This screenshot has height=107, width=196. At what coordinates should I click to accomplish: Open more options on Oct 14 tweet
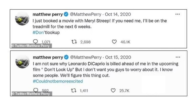click(x=177, y=14)
